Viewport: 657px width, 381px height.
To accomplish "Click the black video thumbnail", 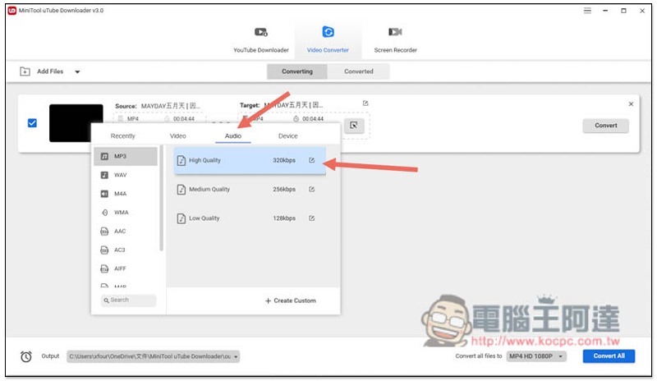I will pos(76,123).
